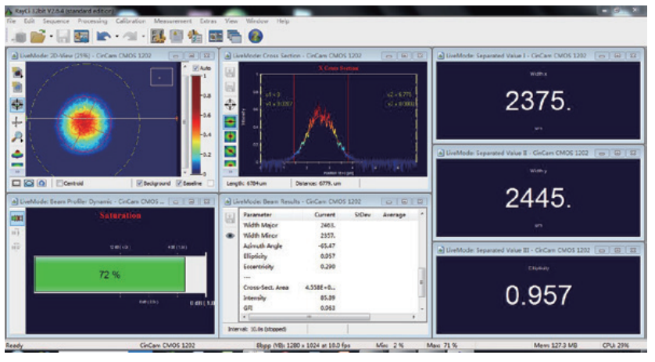Open dropdown arrow next to open folder icon
This screenshot has height=362, width=655.
[50, 37]
